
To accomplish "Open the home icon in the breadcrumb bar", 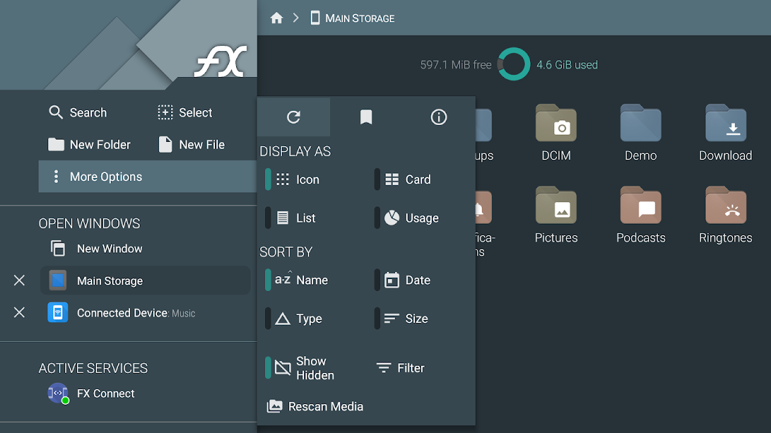I will click(x=276, y=18).
